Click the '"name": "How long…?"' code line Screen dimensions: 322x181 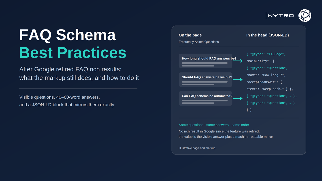pyautogui.click(x=266, y=75)
